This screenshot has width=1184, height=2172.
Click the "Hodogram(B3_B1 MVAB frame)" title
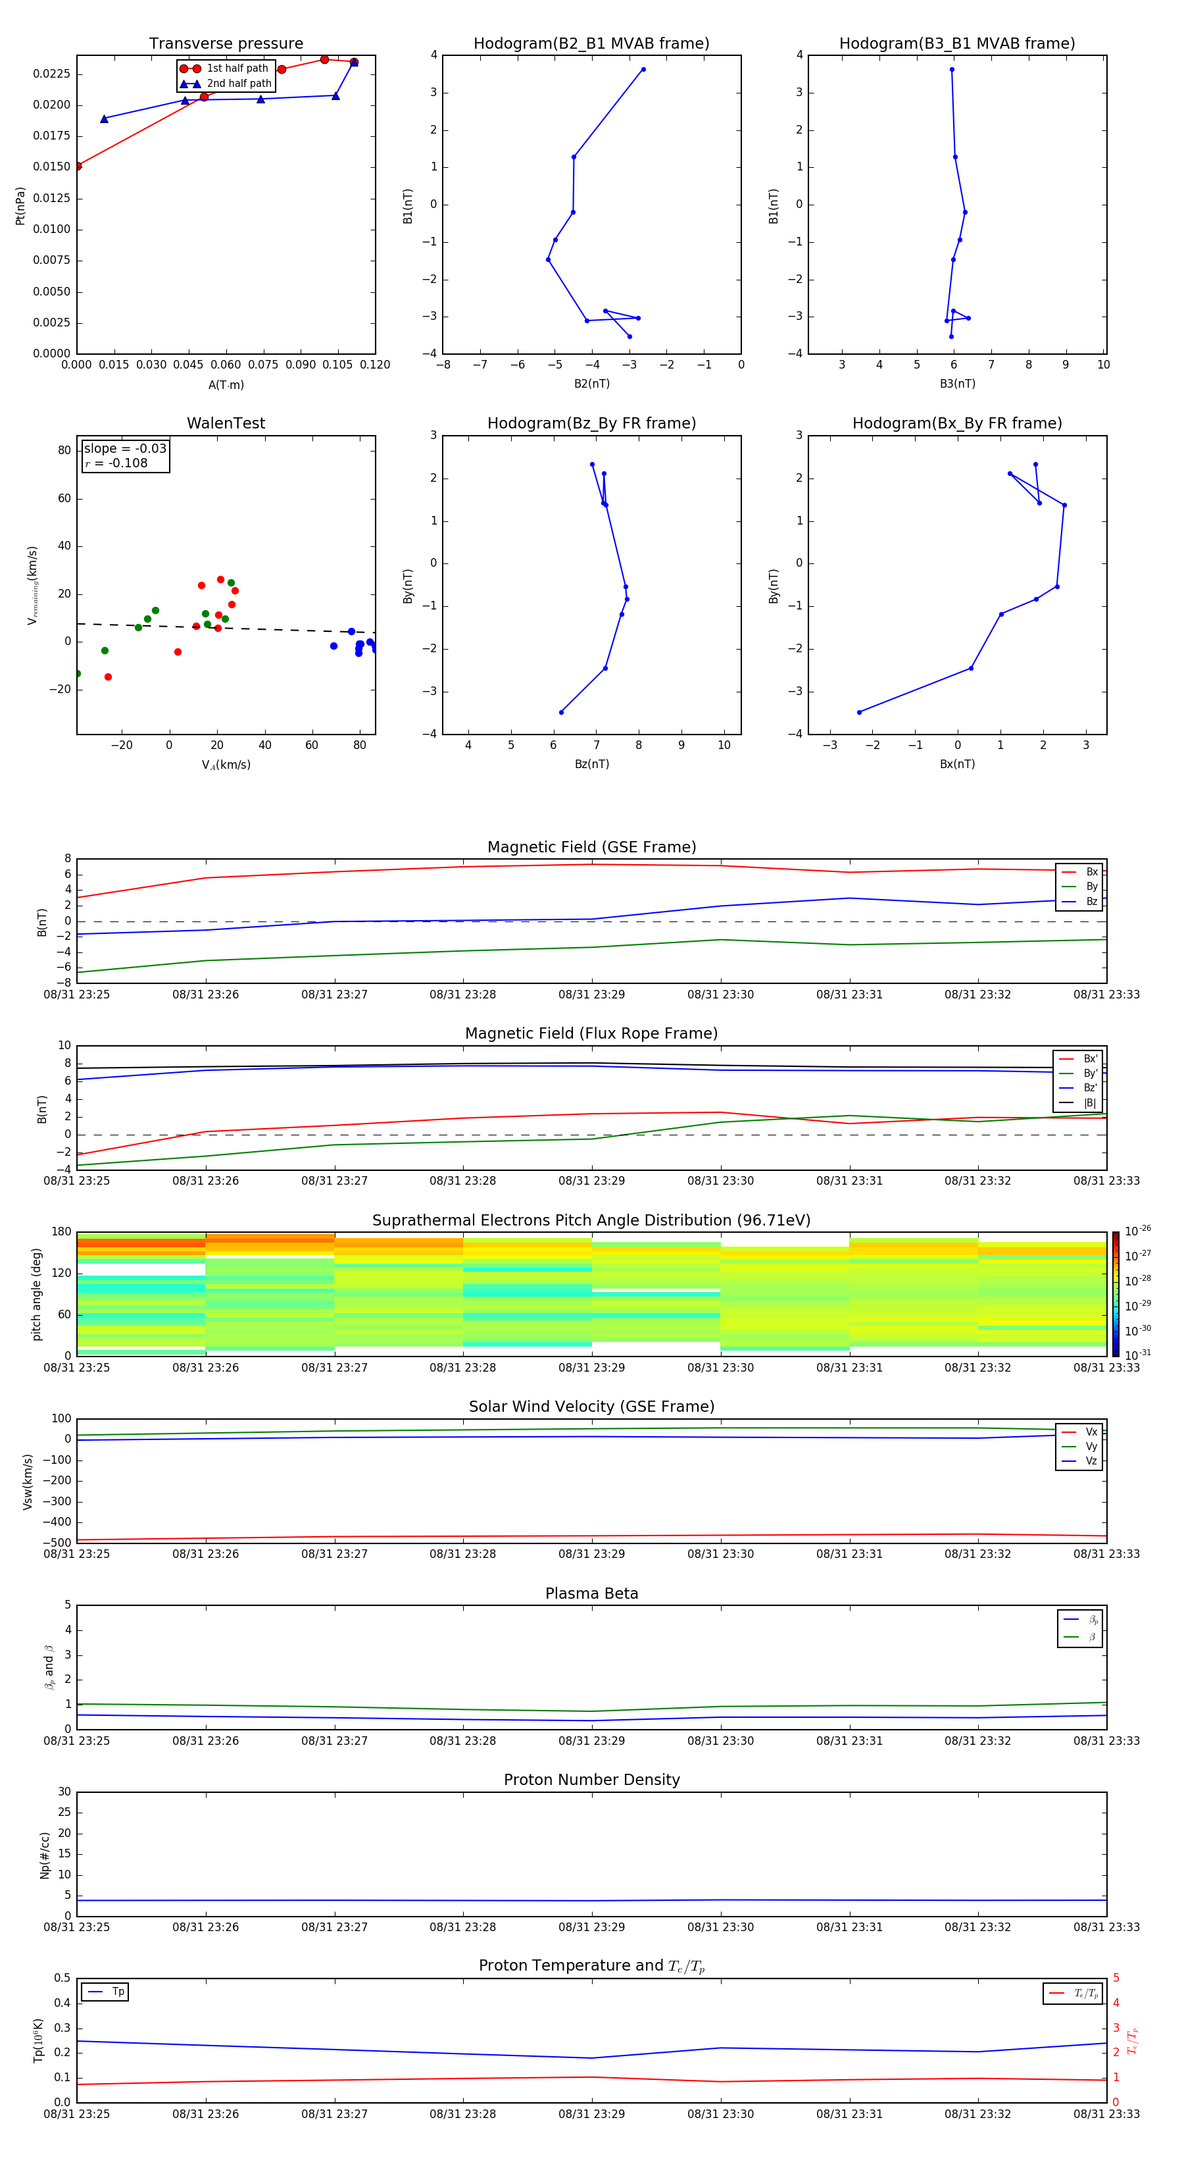coord(957,44)
